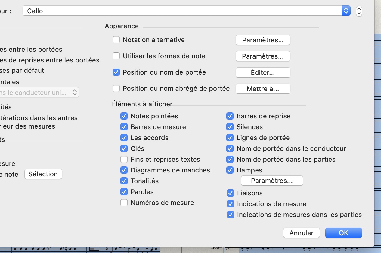Open the Cello staff dropdown
This screenshot has height=253, width=381.
pyautogui.click(x=186, y=11)
